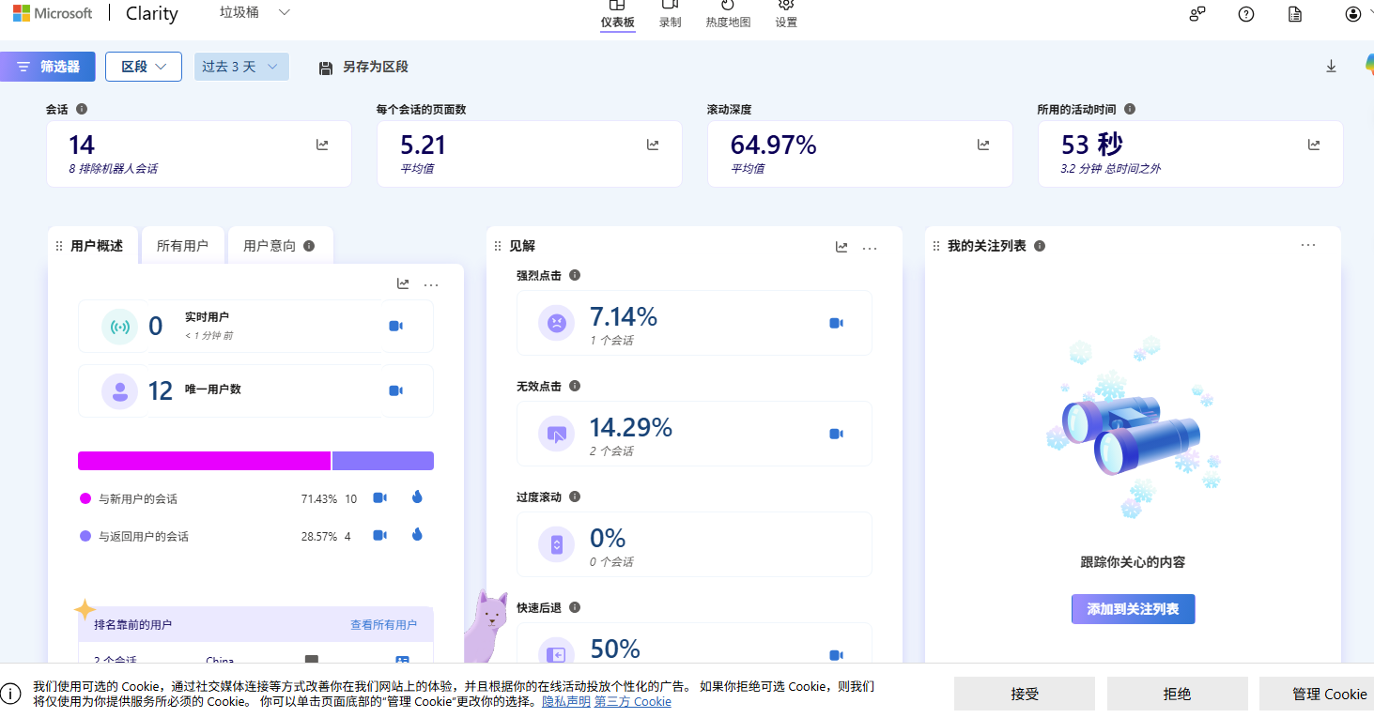
Task: Click trend chart icon in 会话 card
Action: tap(322, 145)
